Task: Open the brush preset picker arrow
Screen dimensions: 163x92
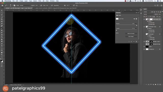Action: (x=12, y=5)
